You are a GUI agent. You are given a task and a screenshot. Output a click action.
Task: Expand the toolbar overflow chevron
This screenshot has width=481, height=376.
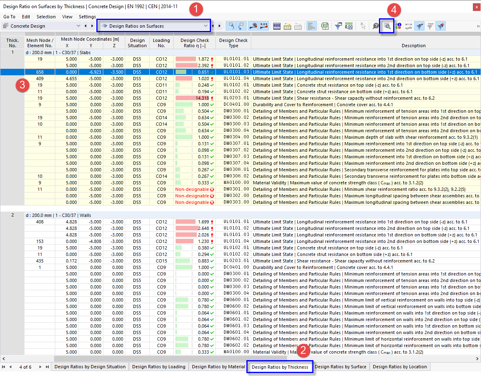tap(478, 26)
